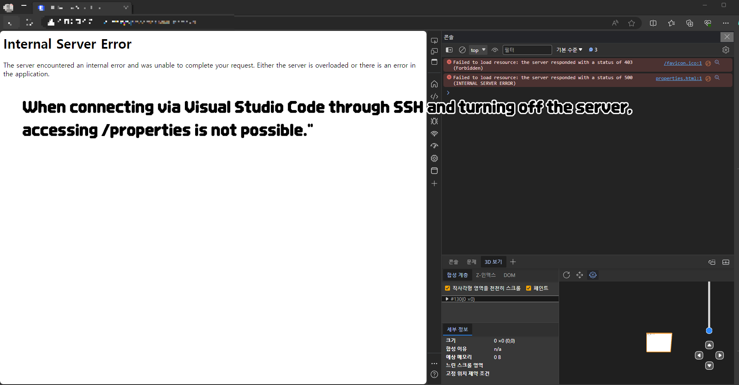Search web for the 500 error message
This screenshot has height=385, width=739.
point(717,78)
